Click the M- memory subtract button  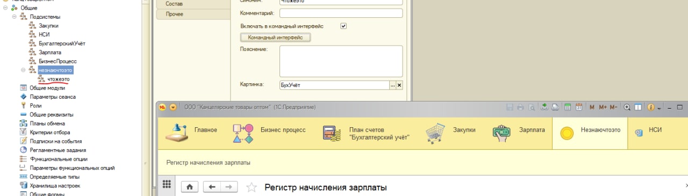click(613, 107)
